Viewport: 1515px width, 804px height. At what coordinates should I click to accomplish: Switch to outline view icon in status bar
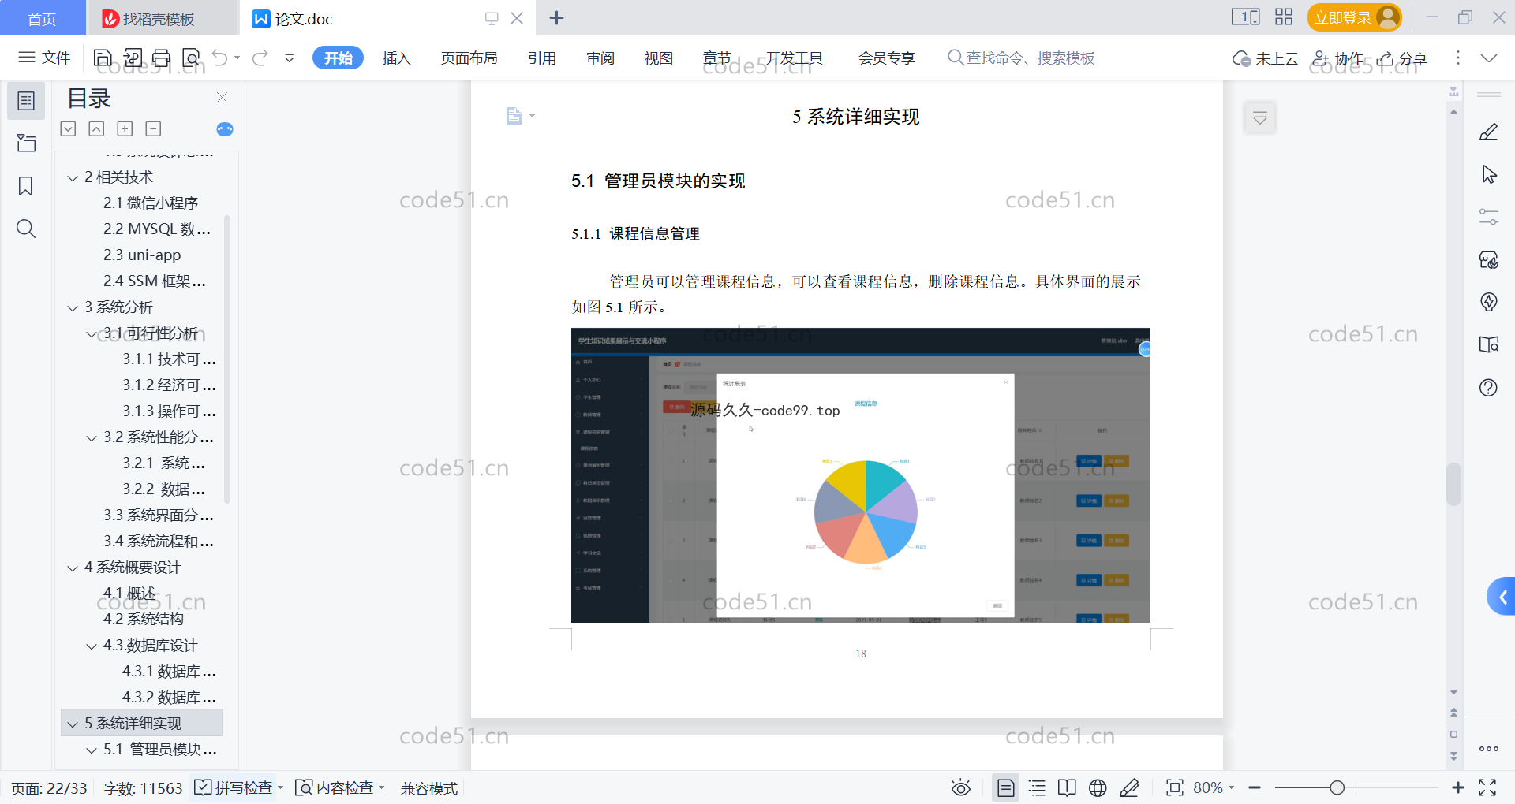[x=1037, y=787]
